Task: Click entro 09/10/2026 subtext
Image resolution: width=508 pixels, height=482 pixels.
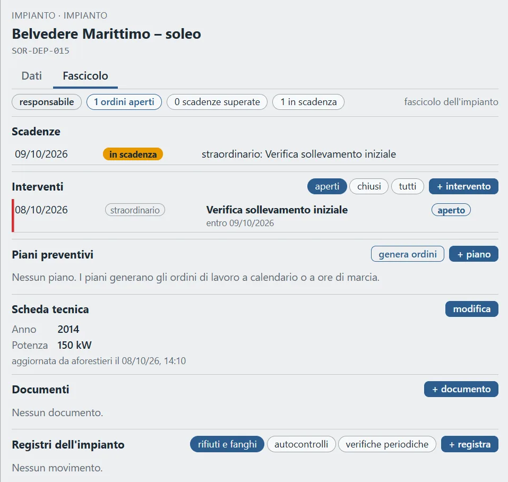Action: coord(240,223)
